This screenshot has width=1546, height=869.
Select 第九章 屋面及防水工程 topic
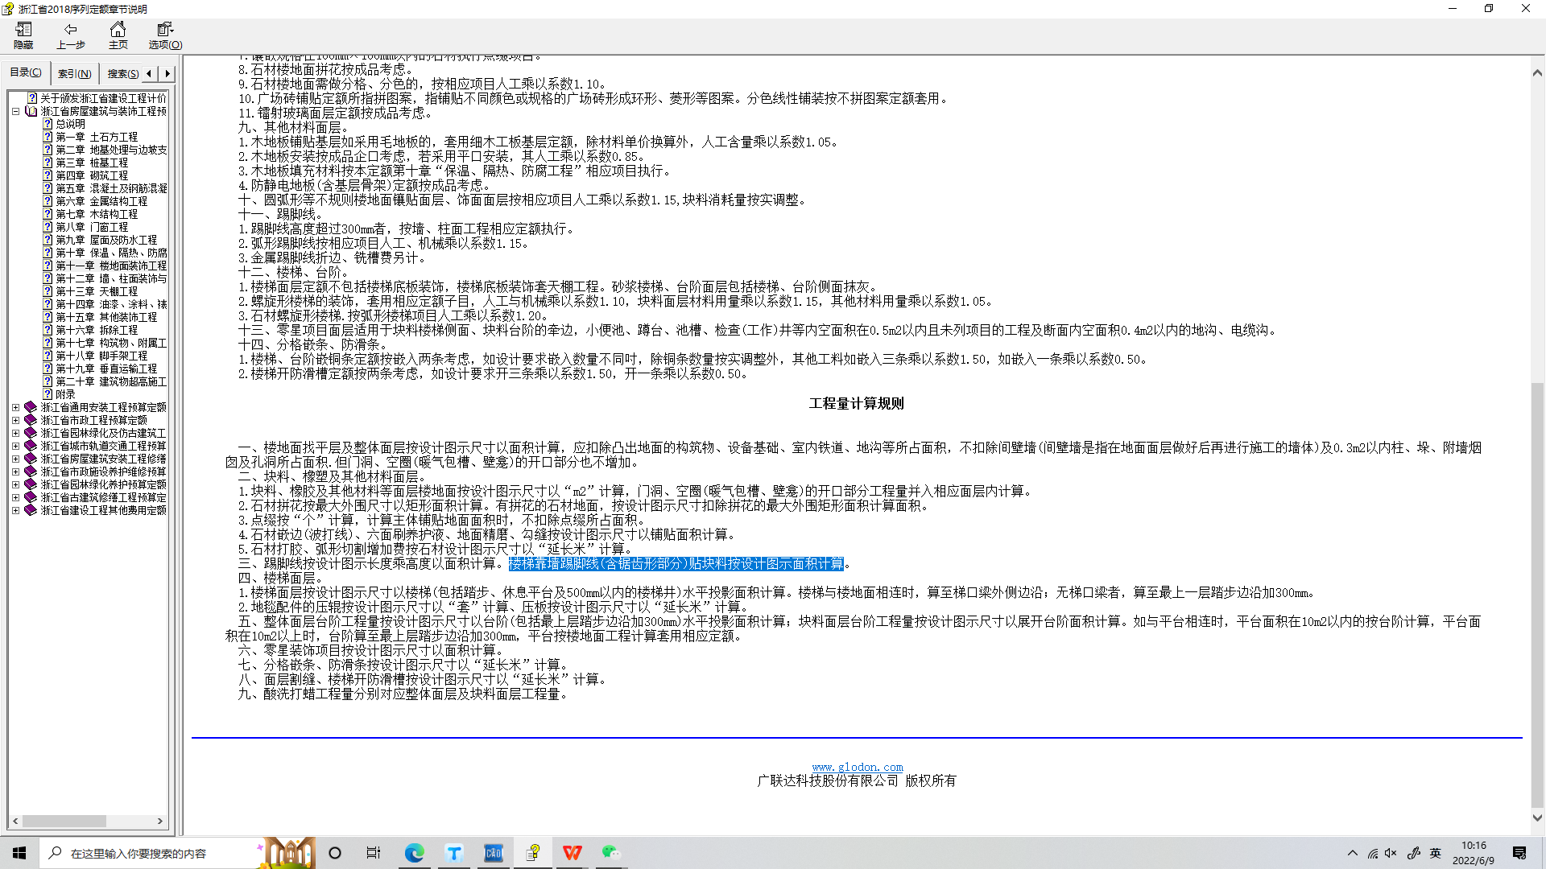coord(106,240)
